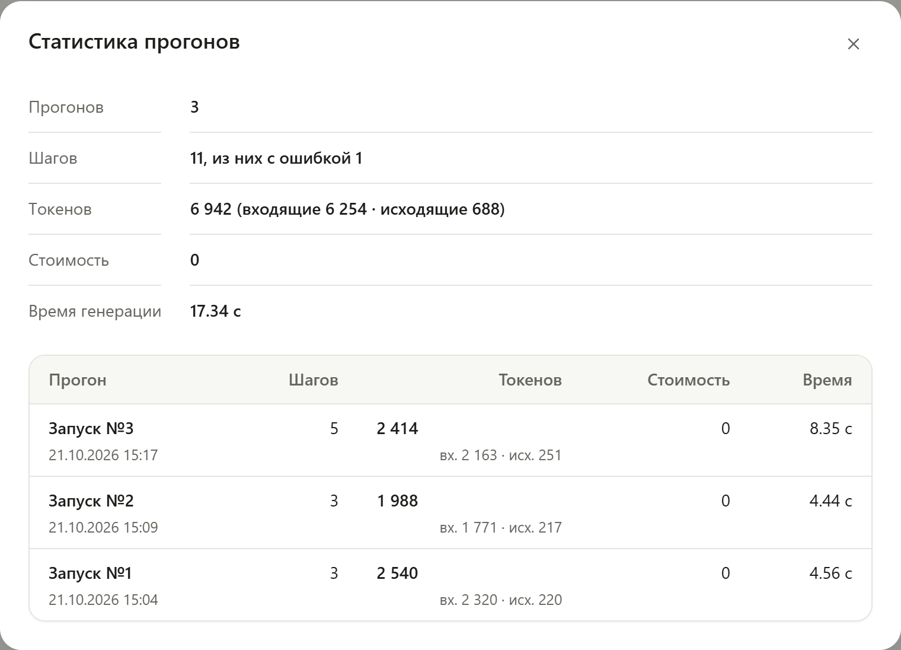The image size is (901, 650).
Task: Select the Запуск №2 run entry
Action: pyautogui.click(x=451, y=513)
